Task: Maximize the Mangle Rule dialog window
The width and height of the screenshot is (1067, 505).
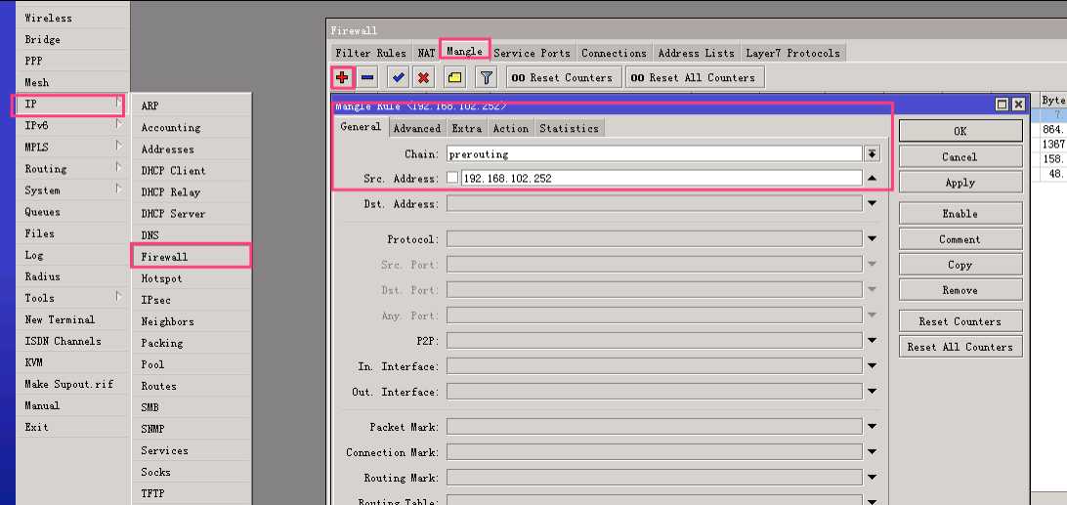Action: [1002, 105]
